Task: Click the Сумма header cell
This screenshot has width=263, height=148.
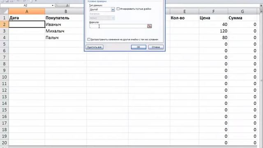Action: (242, 18)
